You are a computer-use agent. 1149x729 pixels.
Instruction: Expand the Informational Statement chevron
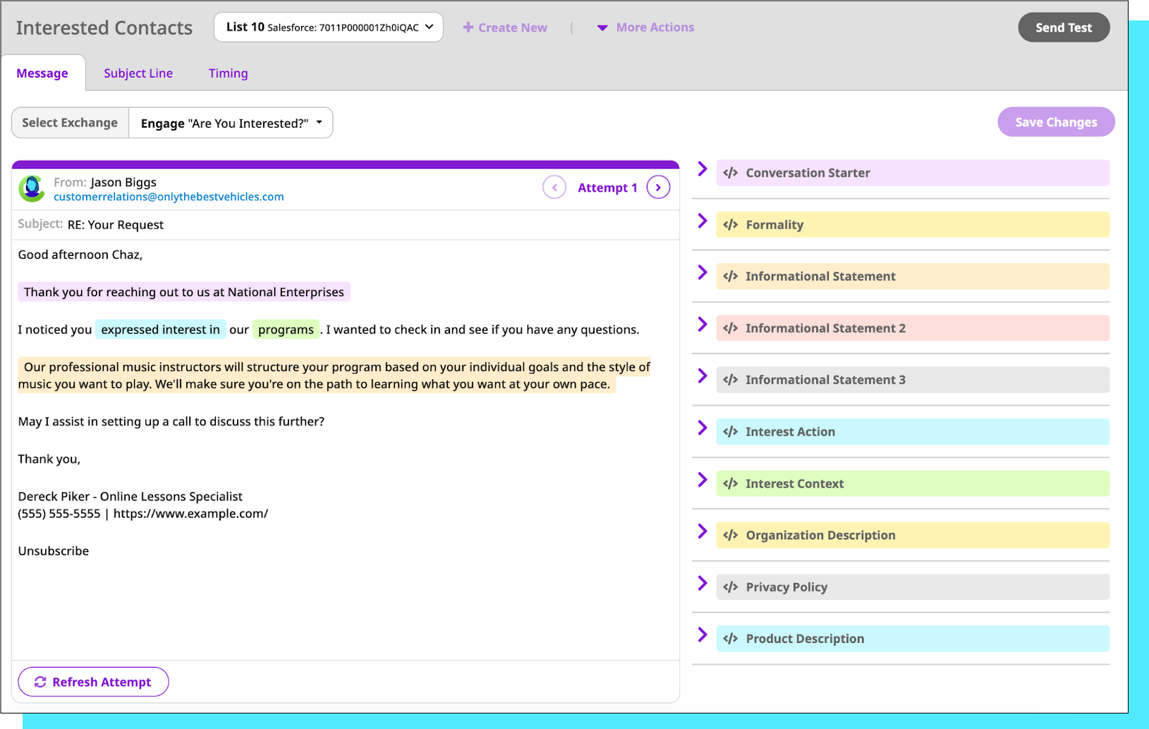pos(703,273)
